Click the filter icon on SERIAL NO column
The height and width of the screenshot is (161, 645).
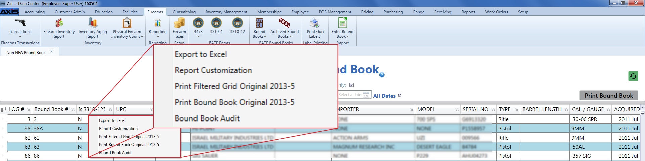493,110
